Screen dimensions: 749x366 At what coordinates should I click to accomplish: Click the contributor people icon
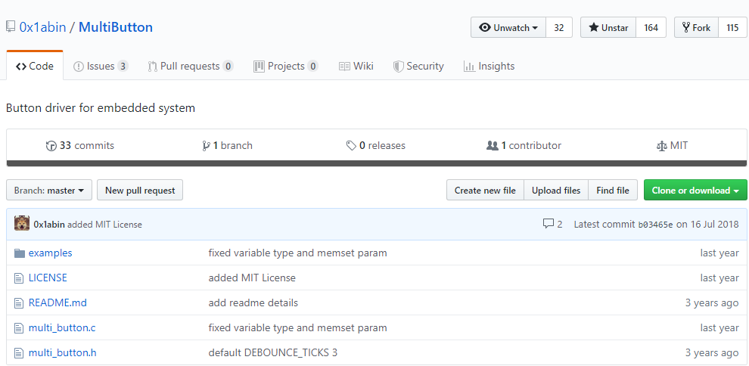click(x=493, y=146)
